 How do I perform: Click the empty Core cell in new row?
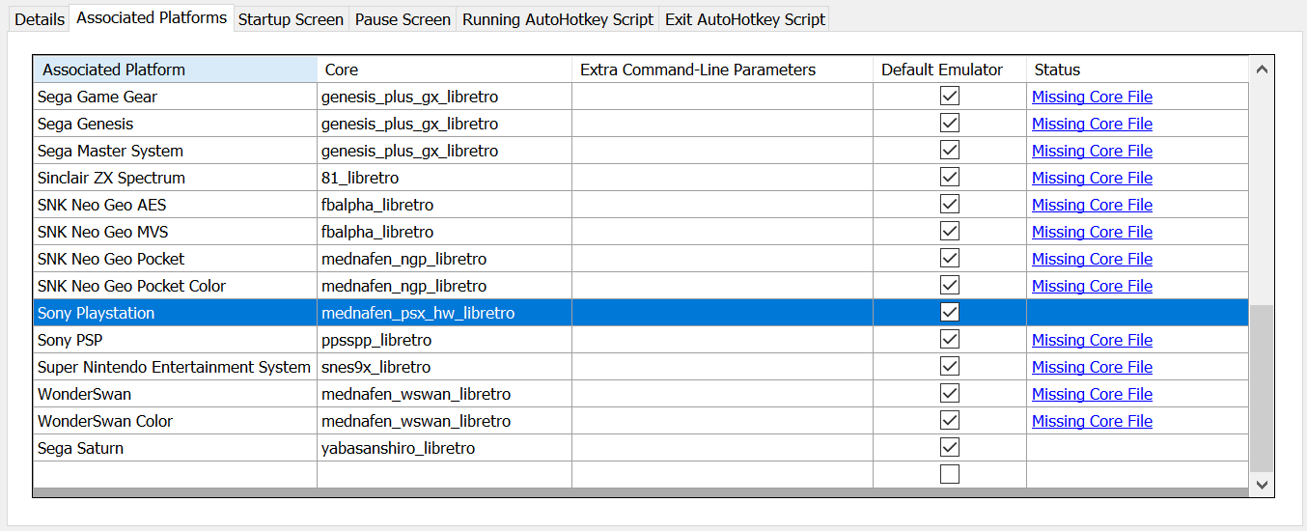(x=444, y=475)
